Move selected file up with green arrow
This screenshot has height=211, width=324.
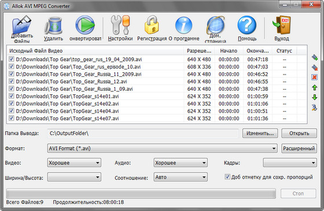(x=315, y=88)
